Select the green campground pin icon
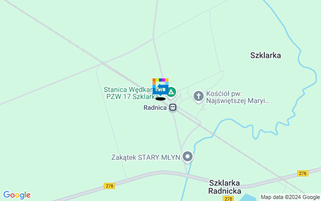Image resolution: width=321 pixels, height=201 pixels. [171, 92]
